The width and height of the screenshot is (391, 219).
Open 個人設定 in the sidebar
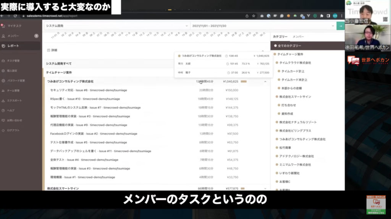12,71
